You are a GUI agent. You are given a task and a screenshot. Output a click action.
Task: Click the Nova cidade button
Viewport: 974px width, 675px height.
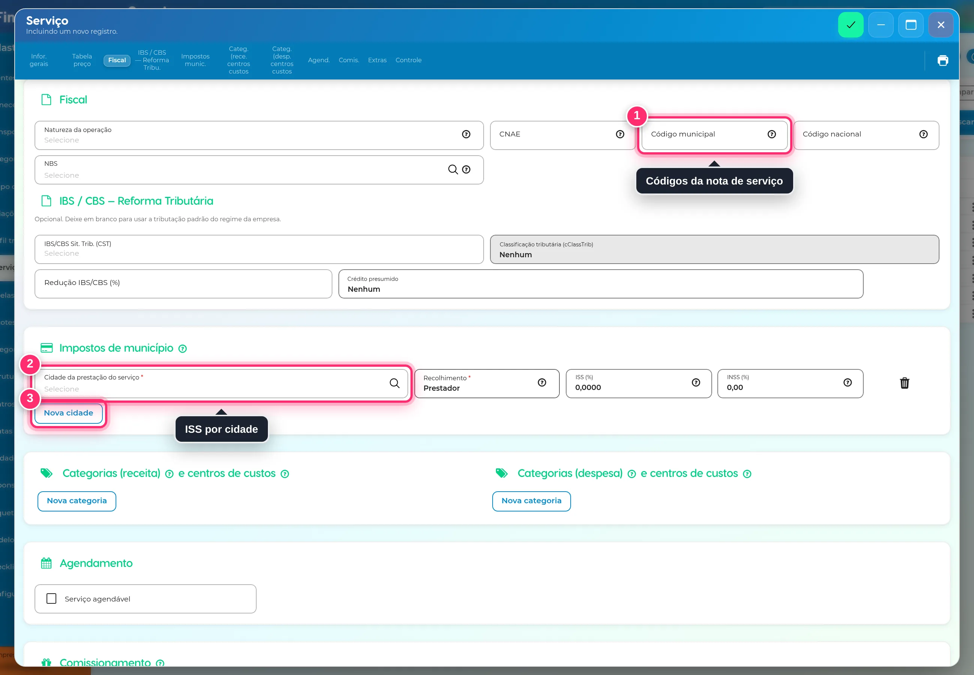[x=69, y=413]
